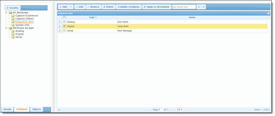The width and height of the screenshot is (275, 116).
Task: Clear search with the x icon
Action: [x=204, y=7]
